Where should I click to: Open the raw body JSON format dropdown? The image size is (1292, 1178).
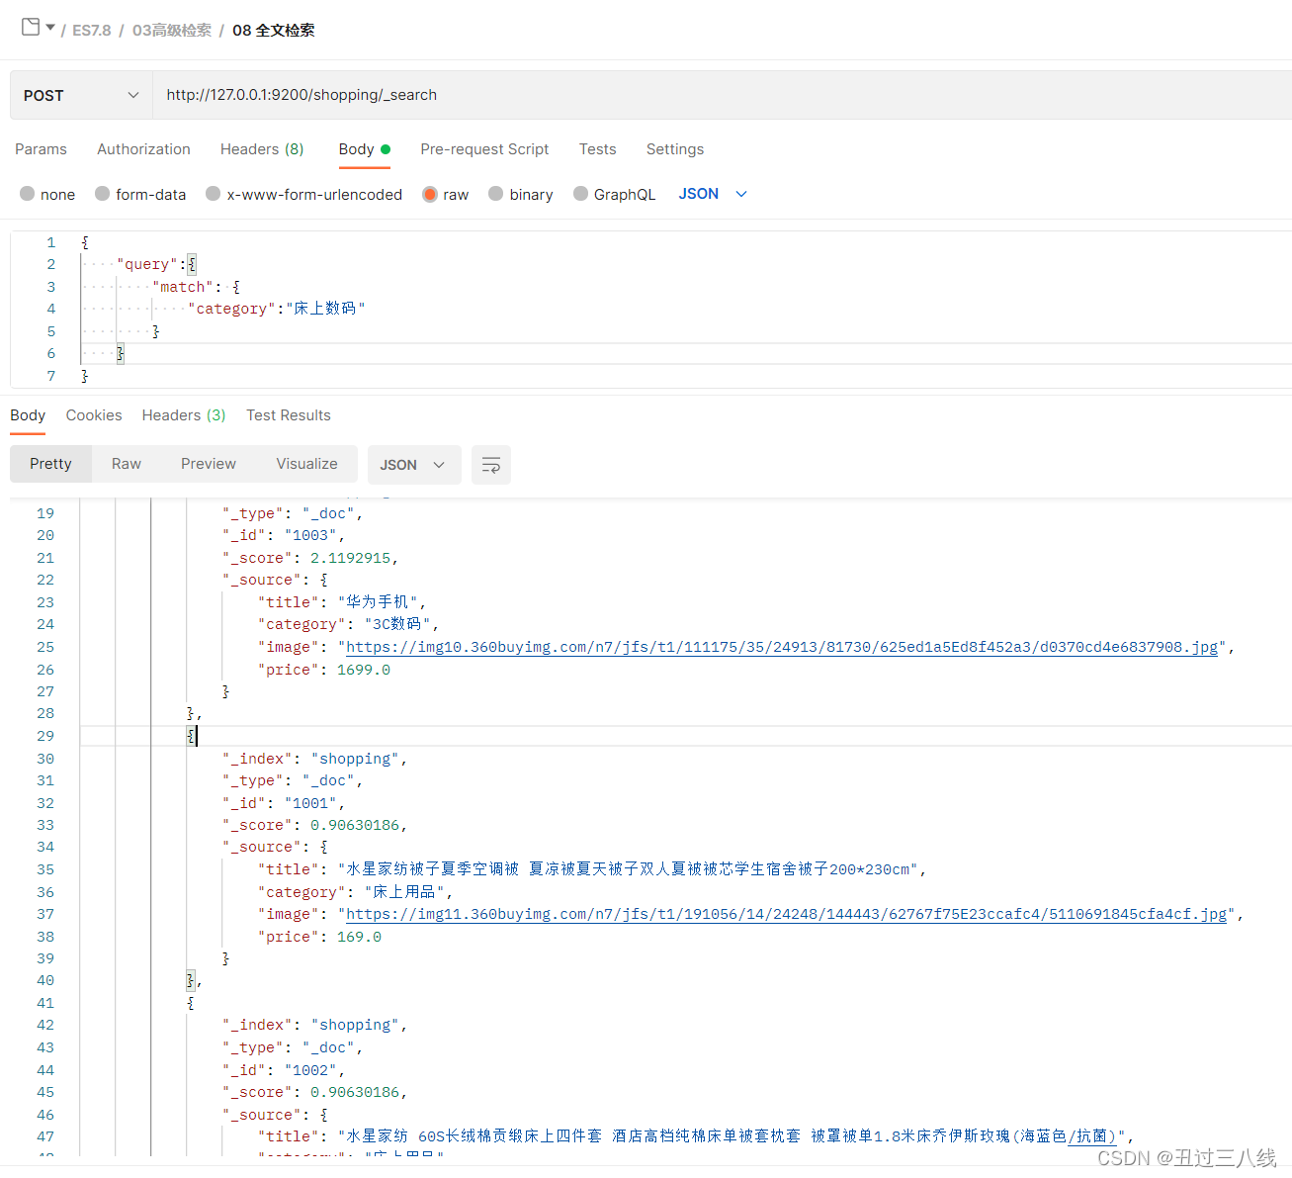click(x=713, y=194)
